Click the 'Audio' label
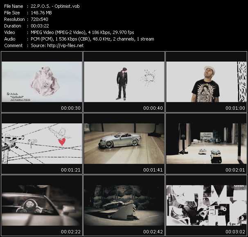Screen dimensions: 248x237 coord(10,39)
